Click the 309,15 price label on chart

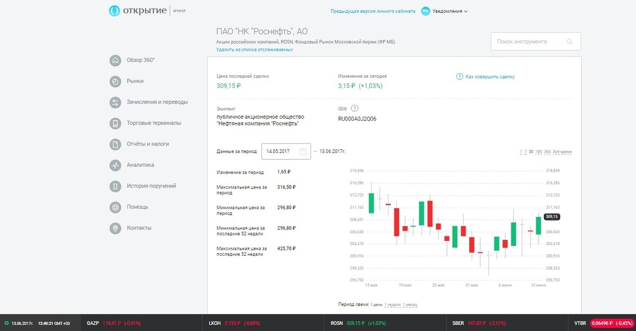[x=552, y=217]
